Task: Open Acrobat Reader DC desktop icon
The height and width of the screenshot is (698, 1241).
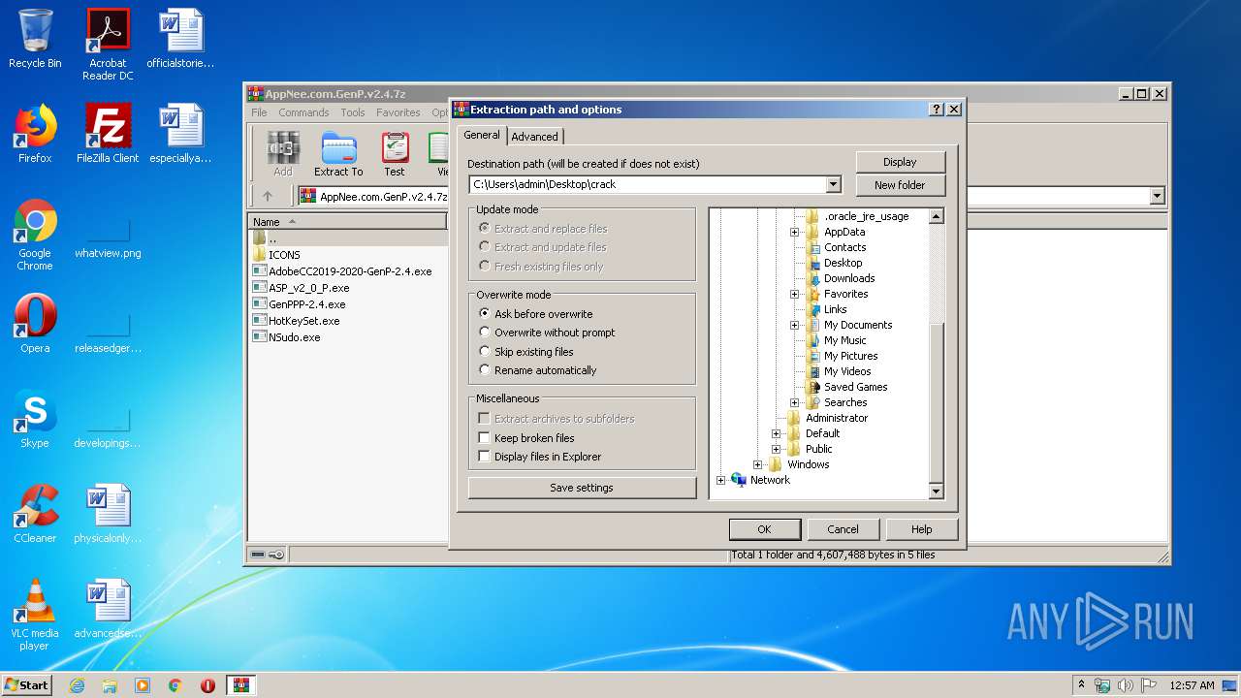Action: [x=108, y=45]
